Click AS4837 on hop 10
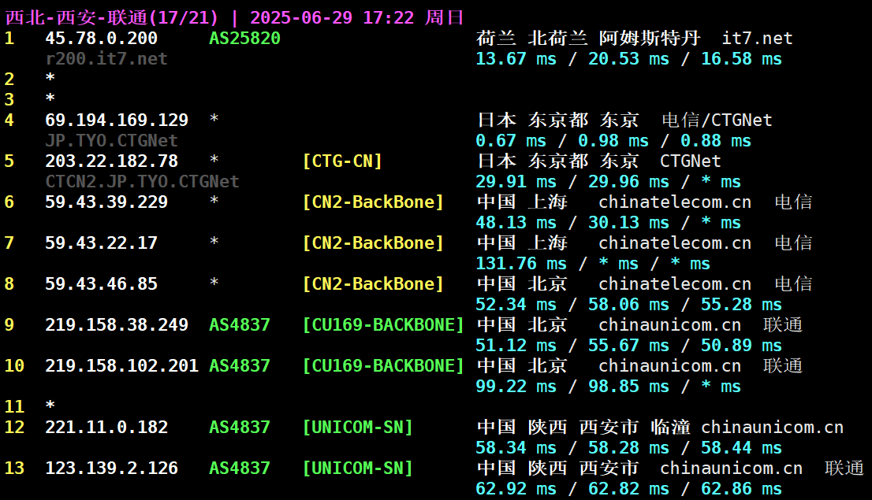The height and width of the screenshot is (500, 872). pyautogui.click(x=240, y=365)
